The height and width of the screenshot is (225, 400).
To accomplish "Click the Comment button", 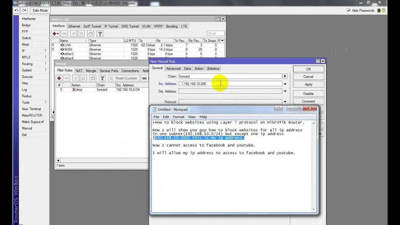I will click(x=308, y=101).
